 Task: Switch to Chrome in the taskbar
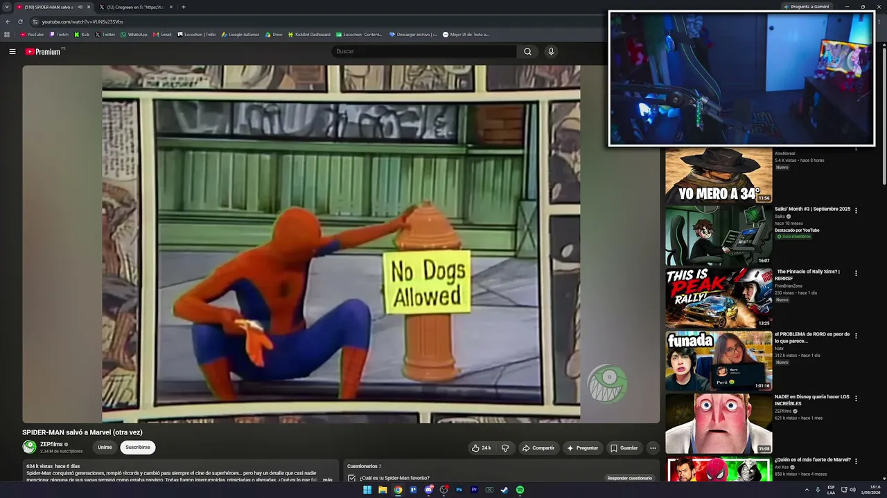click(398, 490)
